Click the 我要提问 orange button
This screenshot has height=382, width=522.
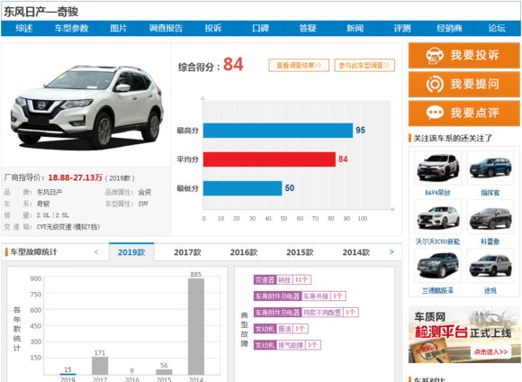point(464,85)
